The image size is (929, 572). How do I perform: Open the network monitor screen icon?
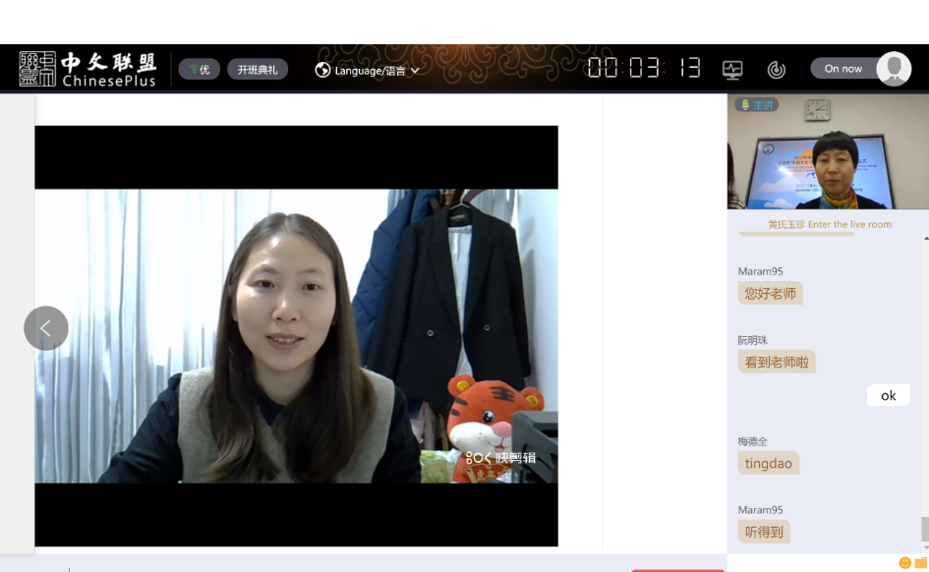[x=732, y=70]
